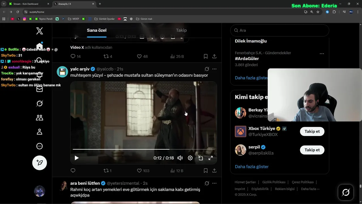Share the yalc arşiv post
The width and height of the screenshot is (362, 204).
coord(214,171)
